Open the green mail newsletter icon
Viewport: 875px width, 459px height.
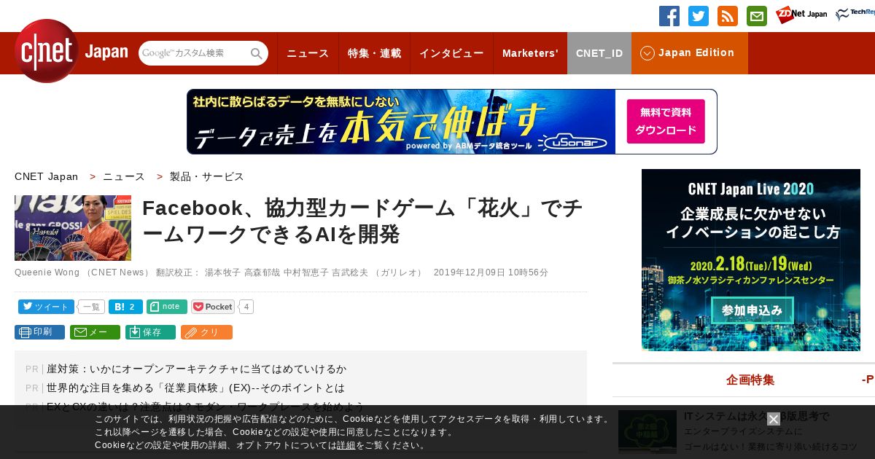click(757, 16)
